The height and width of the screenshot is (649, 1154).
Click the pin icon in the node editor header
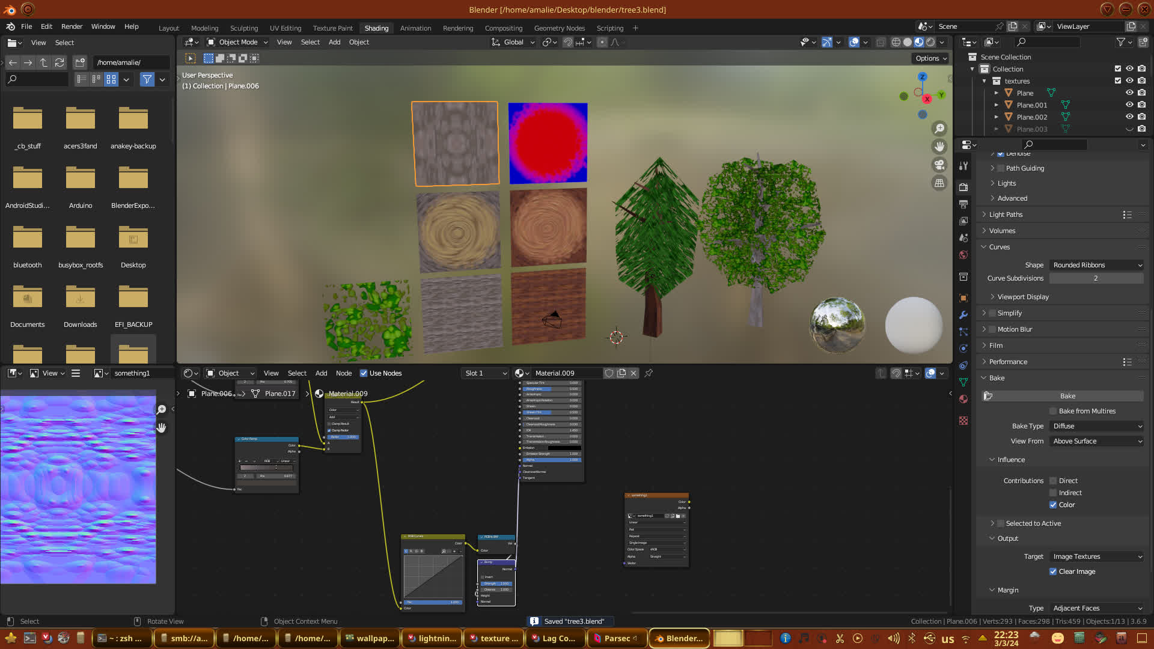649,373
